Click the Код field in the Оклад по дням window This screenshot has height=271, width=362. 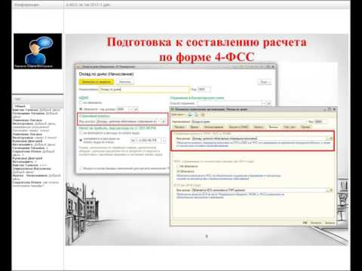click(x=204, y=90)
